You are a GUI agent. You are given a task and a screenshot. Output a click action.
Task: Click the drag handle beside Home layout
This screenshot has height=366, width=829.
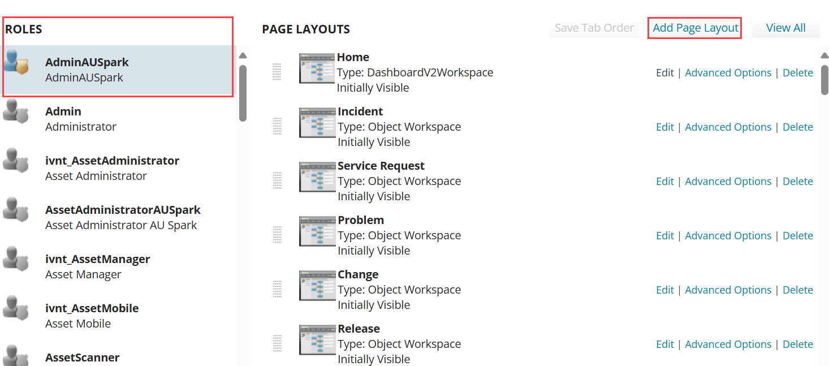[277, 71]
